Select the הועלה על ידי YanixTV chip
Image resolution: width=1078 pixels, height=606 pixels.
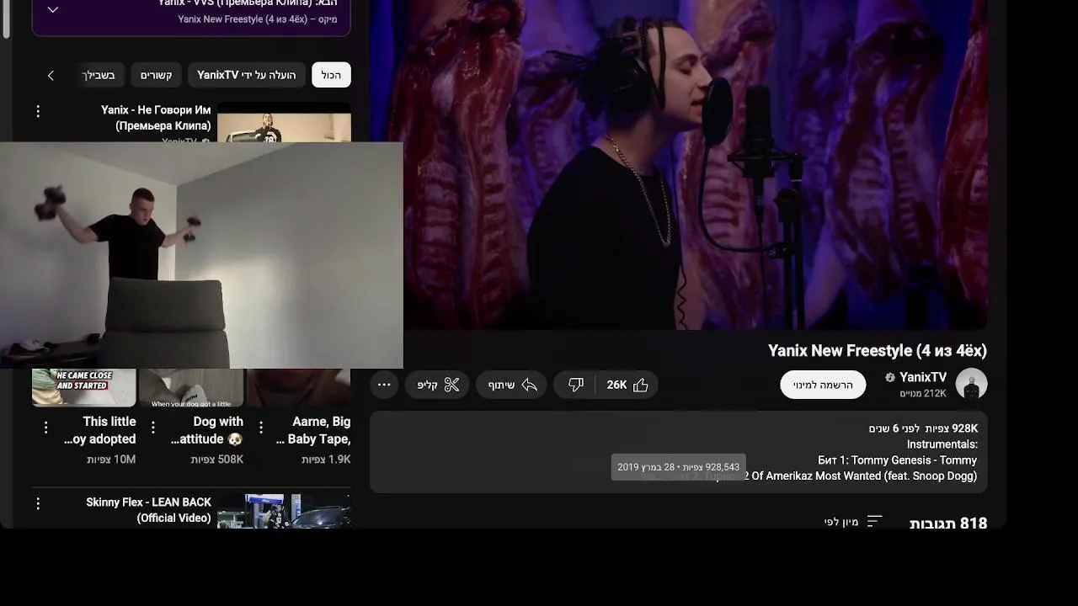pos(246,75)
